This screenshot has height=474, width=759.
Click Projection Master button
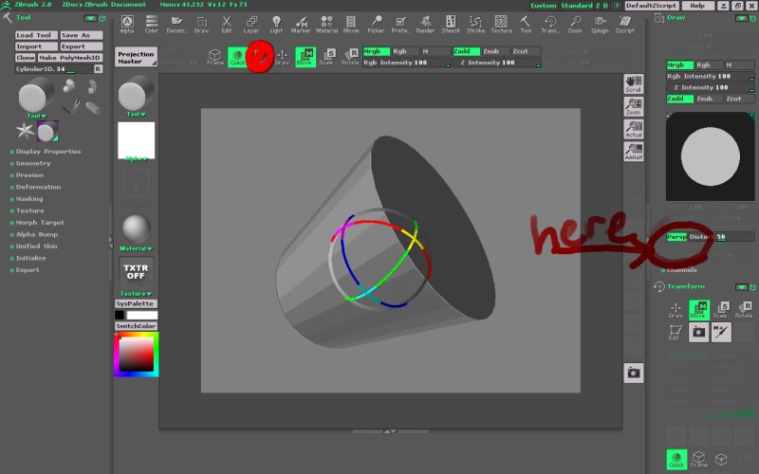[136, 57]
